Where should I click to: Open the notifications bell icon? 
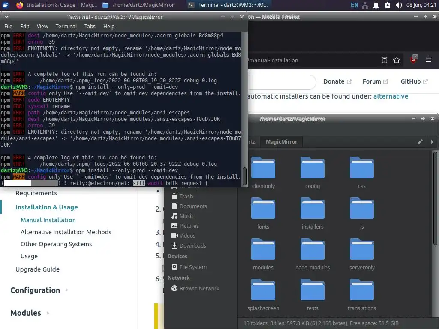point(376,5)
